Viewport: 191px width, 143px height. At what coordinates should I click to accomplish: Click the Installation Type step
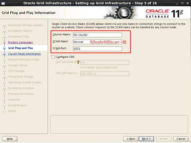click(19, 37)
